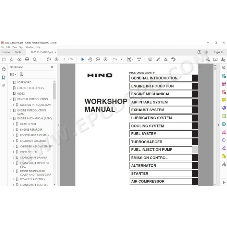Expand CAMSHAFT ASSEMBLY bookmark
This screenshot has height=227, width=227.
click(14, 141)
